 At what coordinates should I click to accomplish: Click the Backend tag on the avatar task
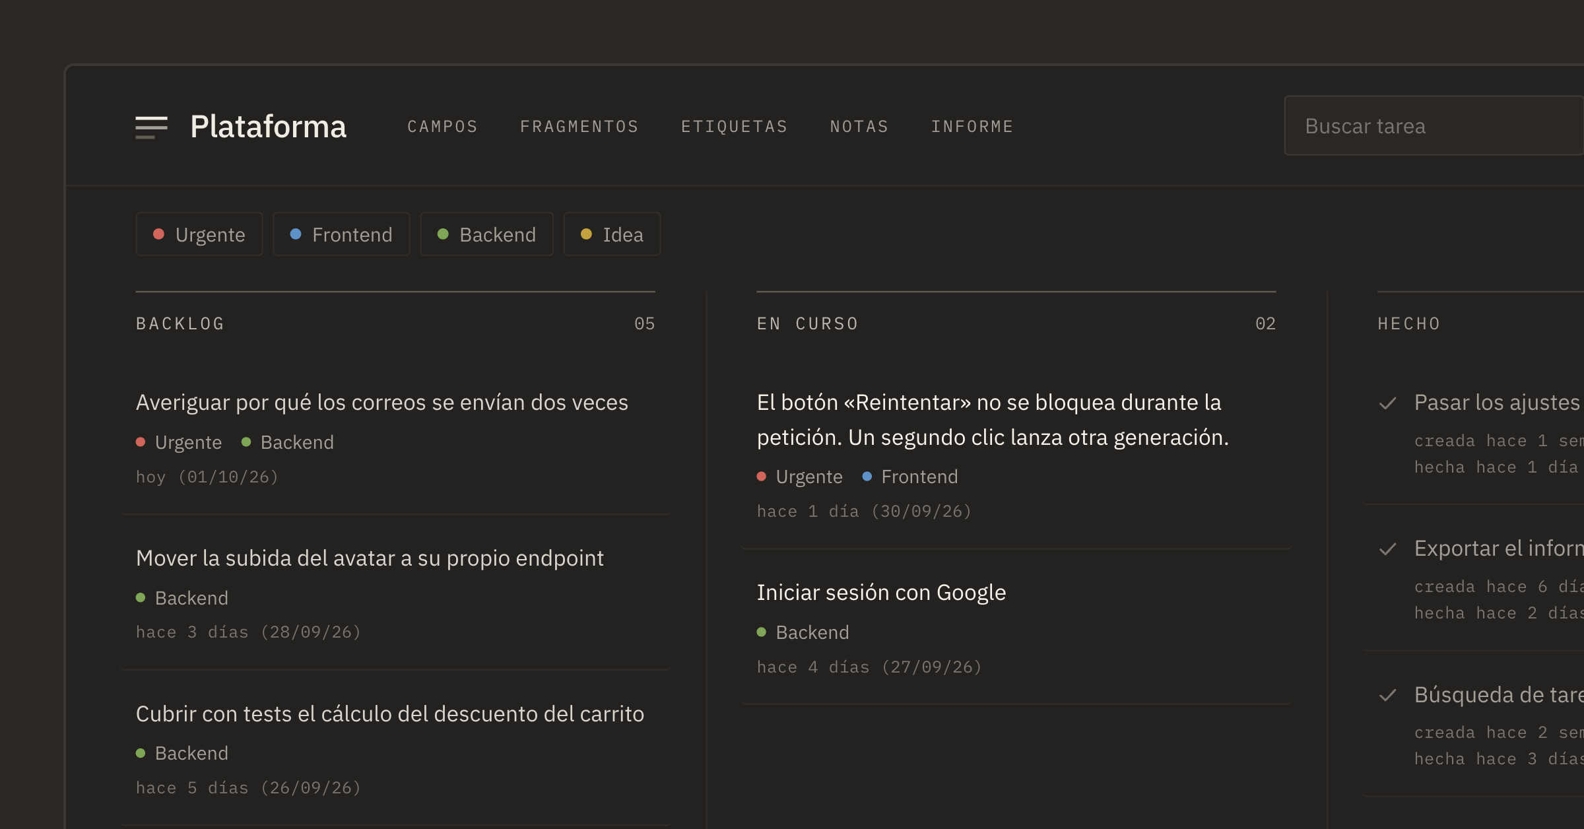click(182, 598)
